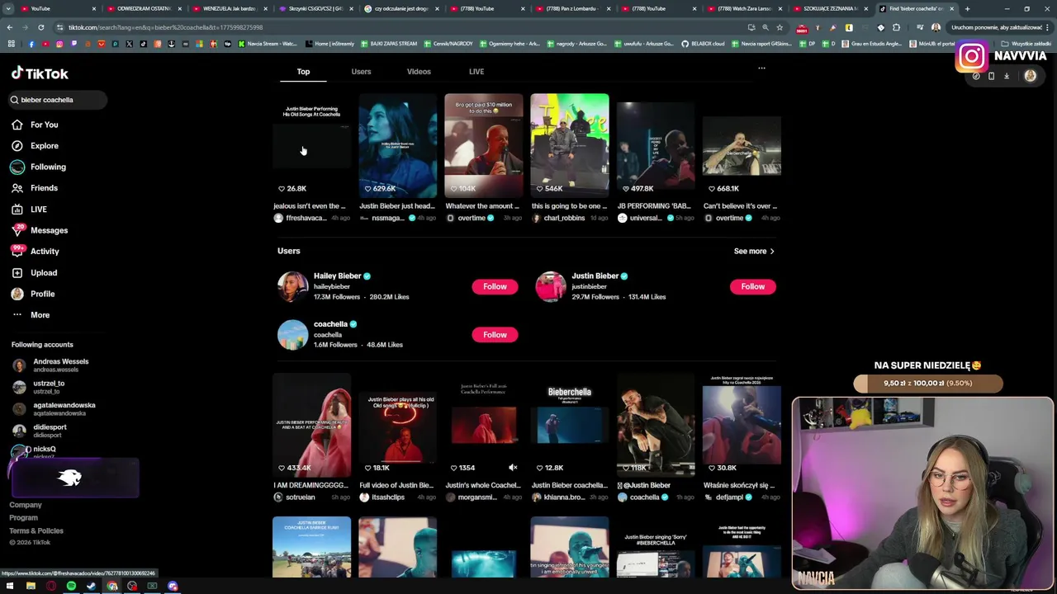Bookmark this page with star icon

[x=780, y=27]
